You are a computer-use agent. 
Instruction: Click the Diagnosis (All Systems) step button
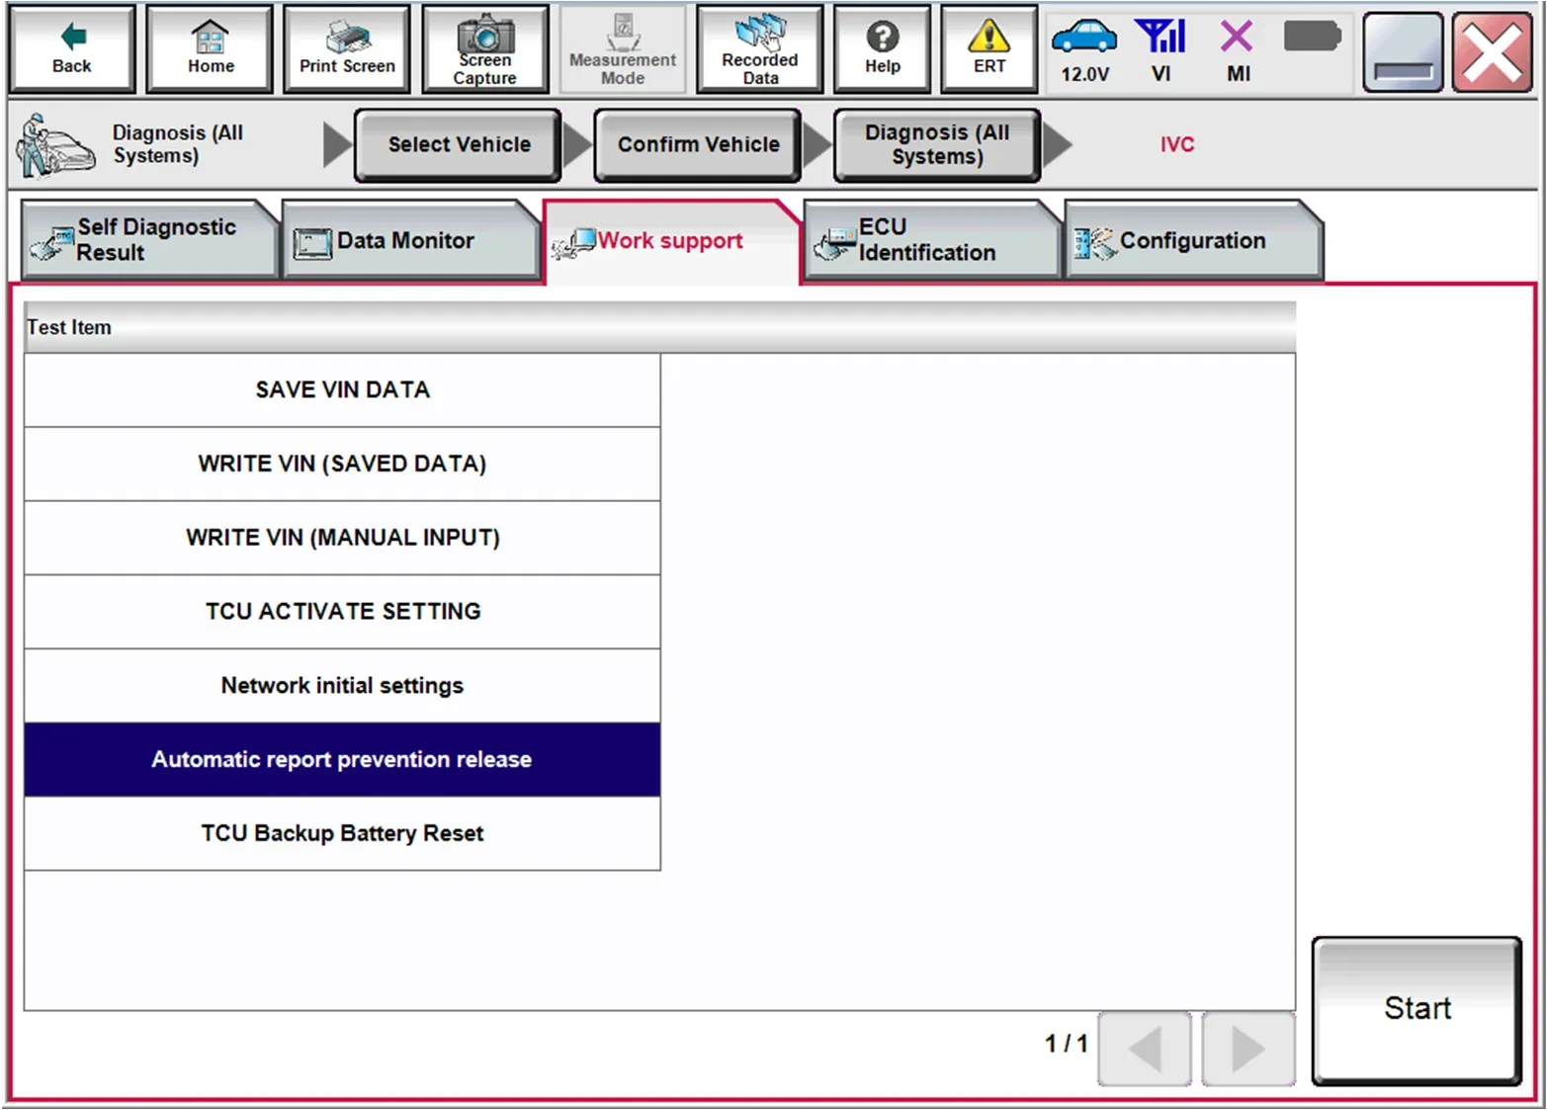[x=937, y=145]
